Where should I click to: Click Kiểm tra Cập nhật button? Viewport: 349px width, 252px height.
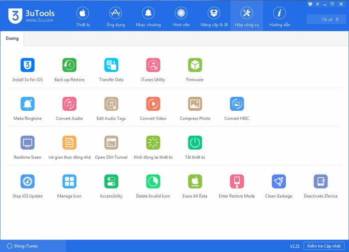pyautogui.click(x=324, y=246)
